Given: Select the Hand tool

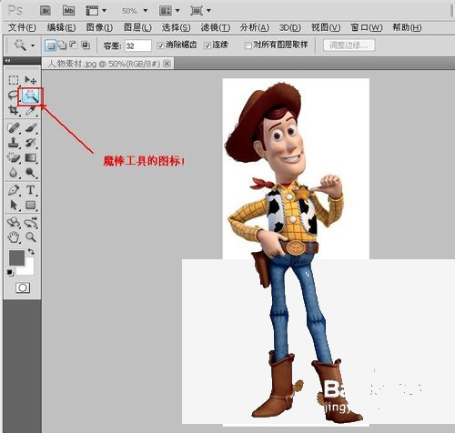Looking at the screenshot, I should coord(14,237).
